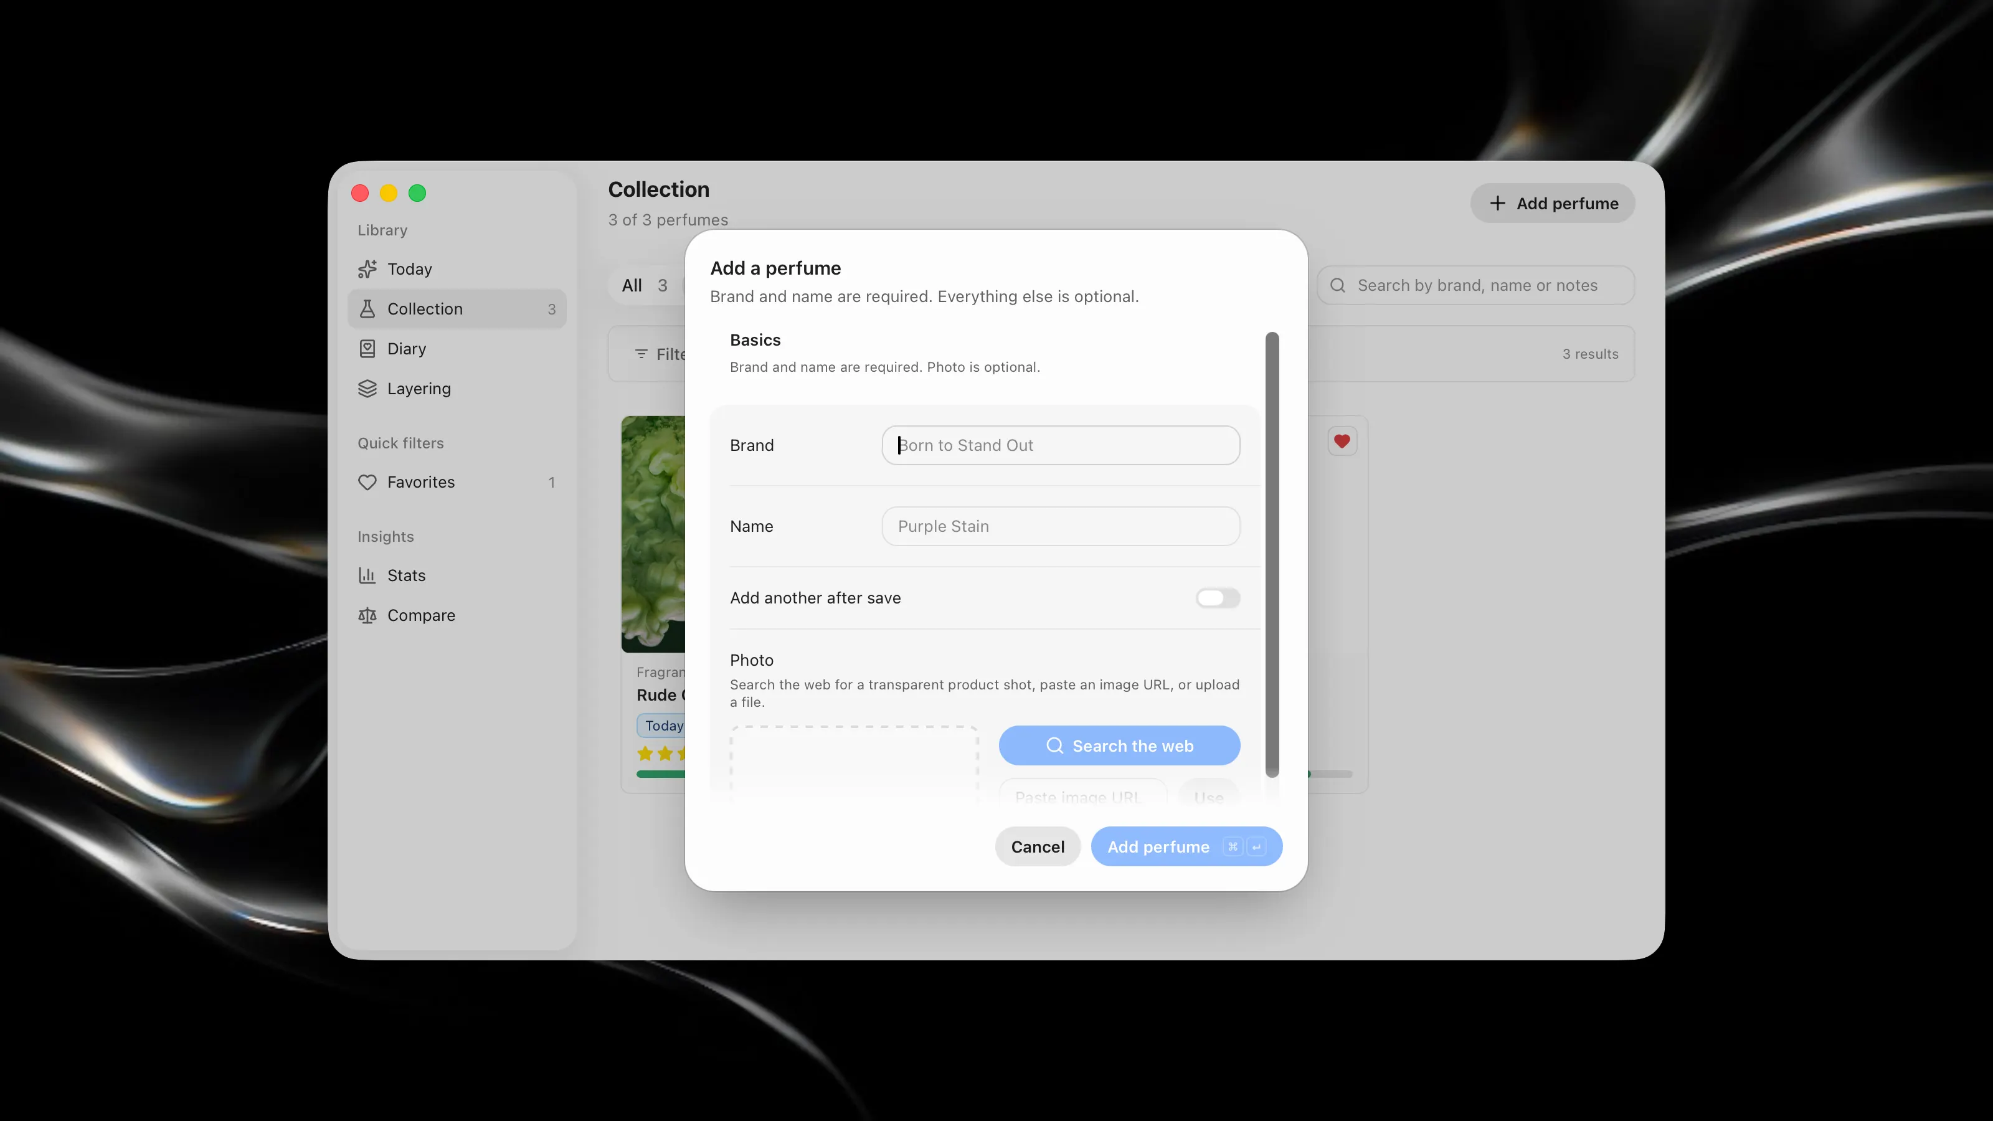This screenshot has height=1121, width=1993.
Task: Click the green progress bar on Rude card
Action: (x=661, y=773)
